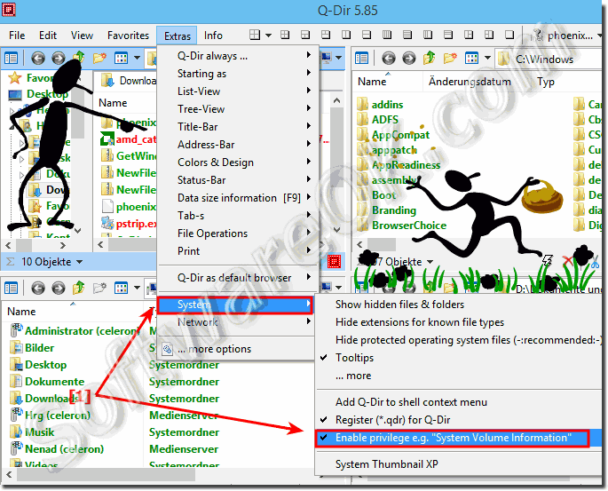Open the Network submenu
Image resolution: width=608 pixels, height=491 pixels.
click(236, 322)
